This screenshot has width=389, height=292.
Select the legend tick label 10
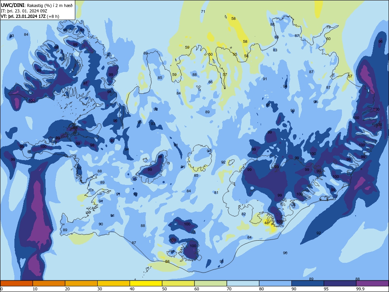pos(35,289)
